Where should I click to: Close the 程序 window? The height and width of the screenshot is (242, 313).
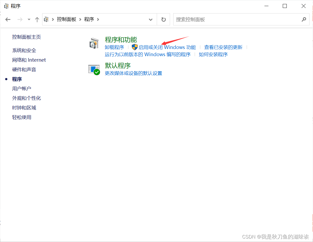pos(303,6)
